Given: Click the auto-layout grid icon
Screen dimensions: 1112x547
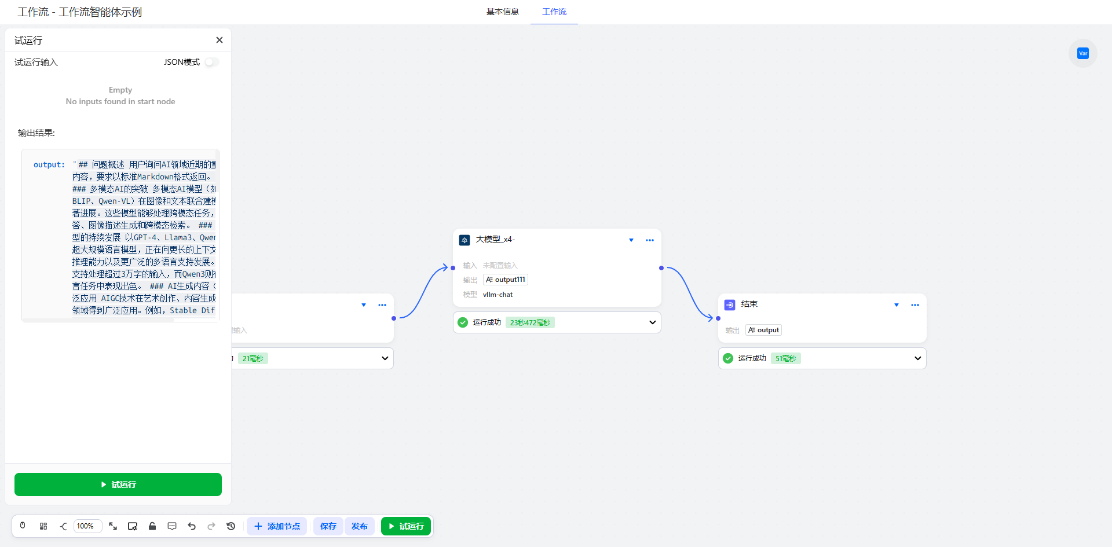Looking at the screenshot, I should coord(43,526).
